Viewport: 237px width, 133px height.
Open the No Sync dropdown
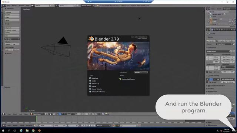[104, 126]
